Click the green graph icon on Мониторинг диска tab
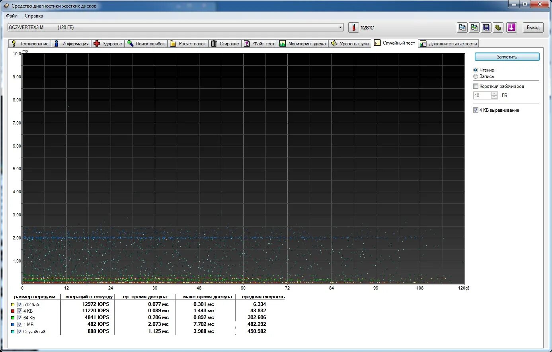Screen dimensions: 552x352 283,44
